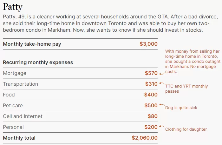Screen dimensions: 222x145
Task: Select the $2,060.00 monthly total
Action: click(145, 138)
